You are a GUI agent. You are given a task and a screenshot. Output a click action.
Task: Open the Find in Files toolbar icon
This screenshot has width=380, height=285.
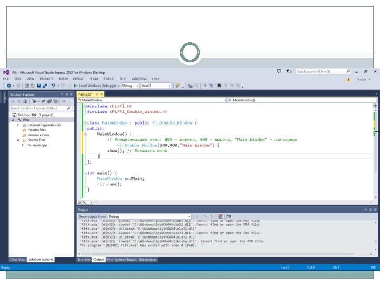pos(178,85)
